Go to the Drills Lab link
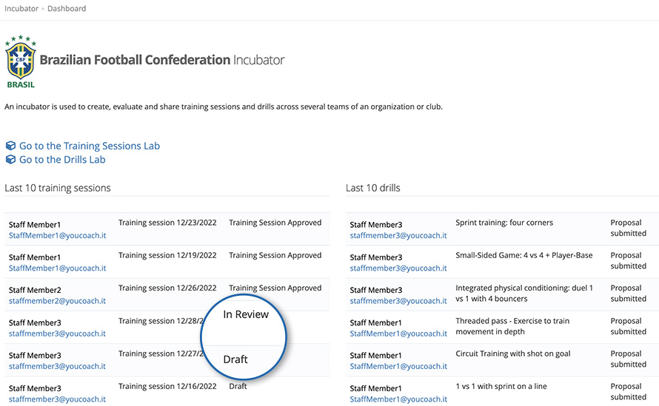The image size is (659, 406). tap(62, 160)
